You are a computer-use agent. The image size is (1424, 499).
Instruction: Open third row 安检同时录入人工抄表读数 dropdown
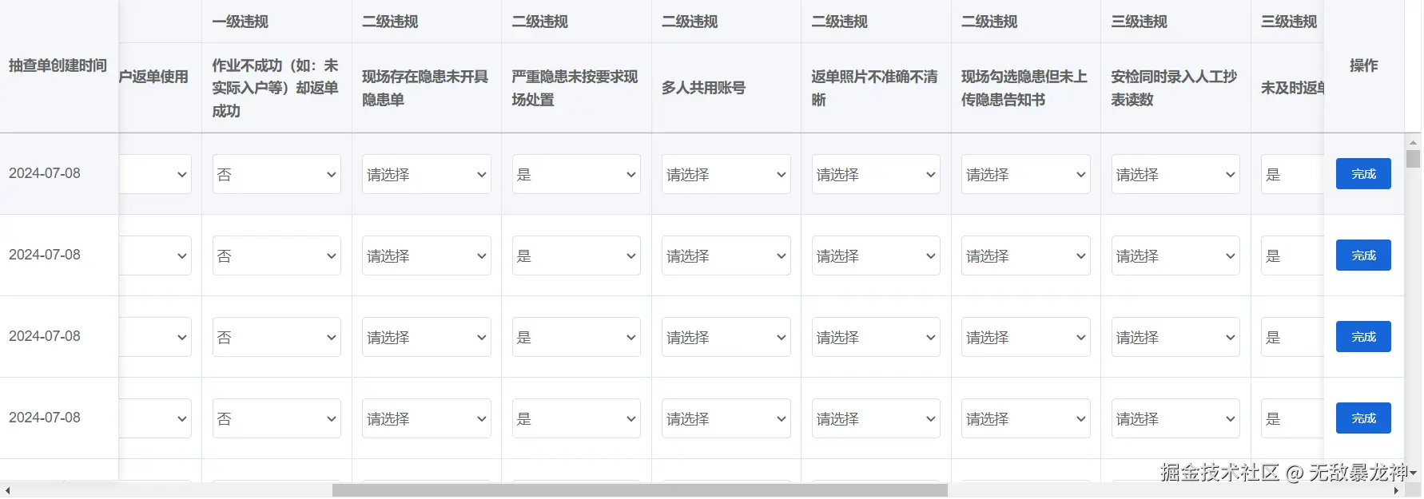coord(1175,338)
